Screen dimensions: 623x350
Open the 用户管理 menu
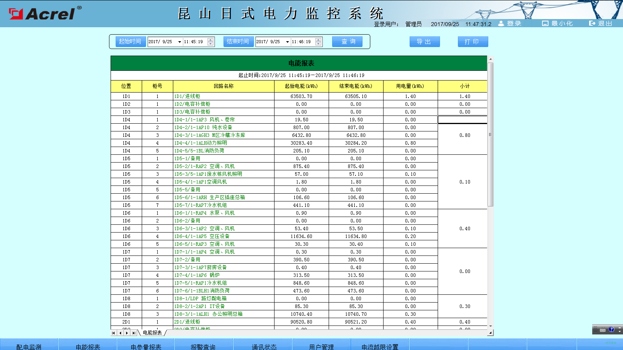pyautogui.click(x=322, y=345)
